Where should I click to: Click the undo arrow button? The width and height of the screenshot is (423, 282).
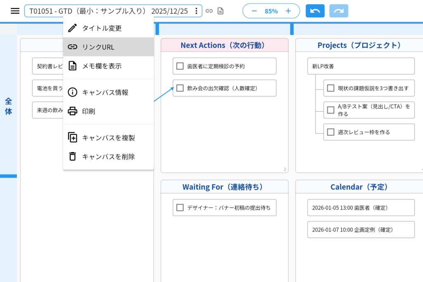pyautogui.click(x=315, y=11)
